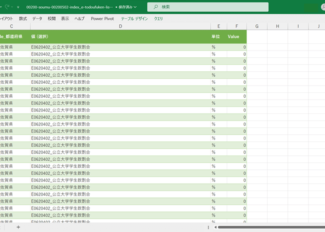This screenshot has width=325, height=232.
Task: Select column F header
Action: (x=237, y=26)
